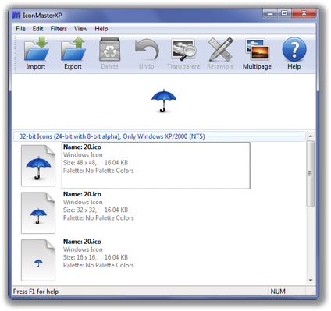Minimize the IconMasterXP window
331x311 pixels.
pos(270,13)
